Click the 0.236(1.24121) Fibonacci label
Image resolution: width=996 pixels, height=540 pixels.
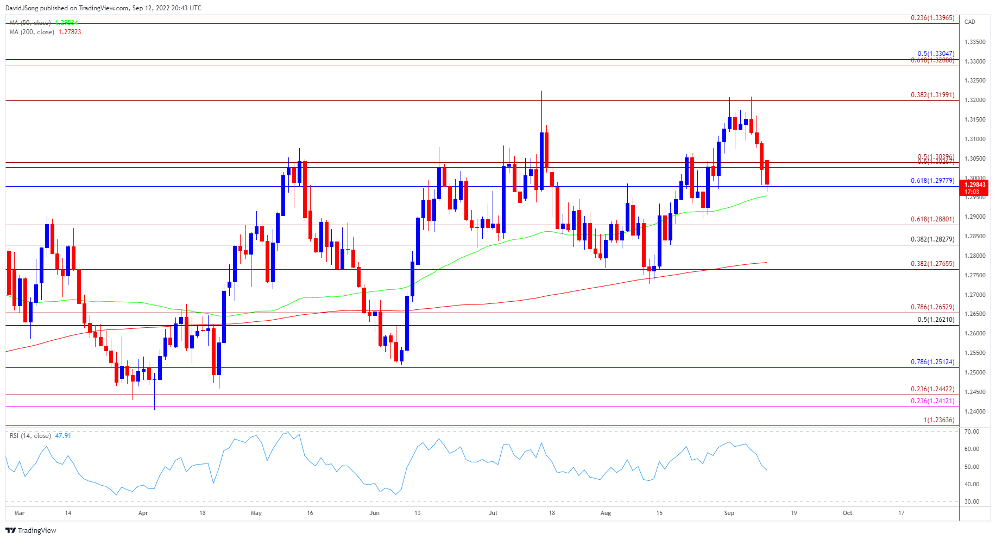point(932,401)
